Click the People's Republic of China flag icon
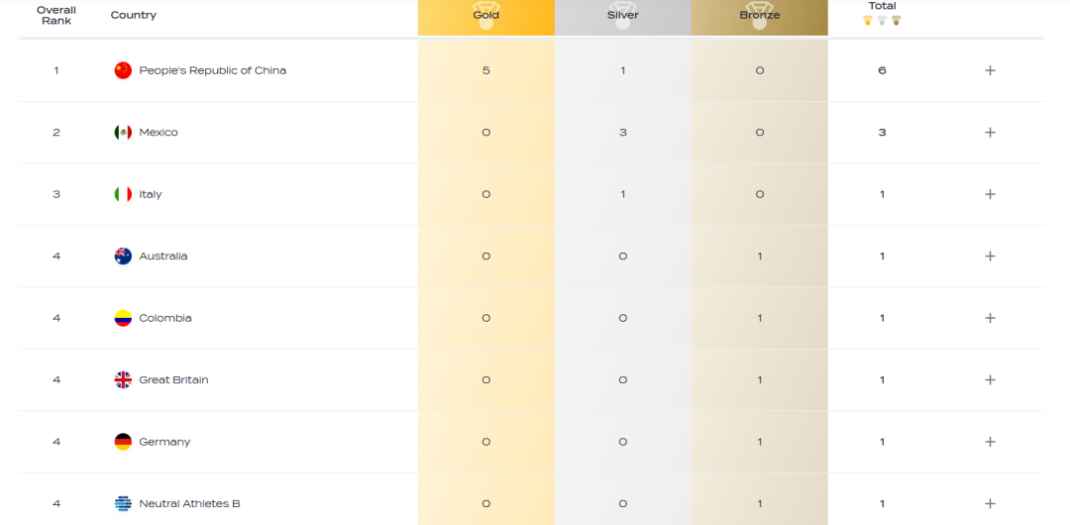This screenshot has height=525, width=1070. (123, 70)
